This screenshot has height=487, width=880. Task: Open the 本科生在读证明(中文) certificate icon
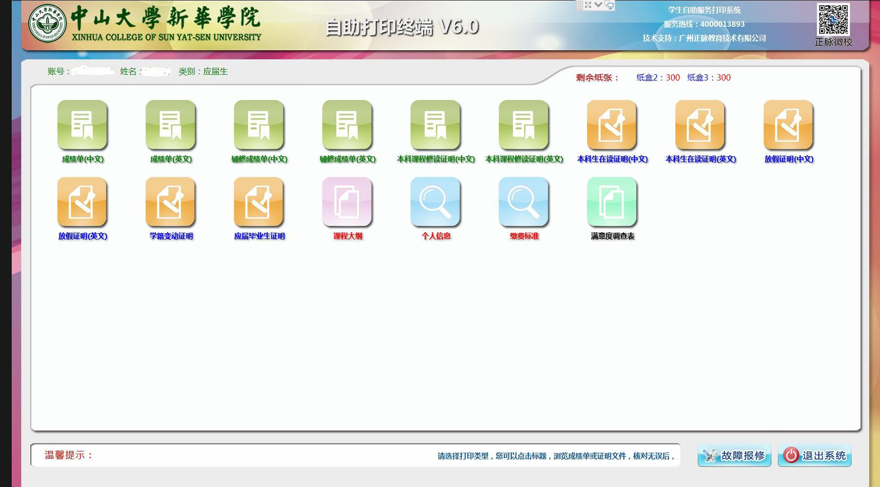(612, 125)
